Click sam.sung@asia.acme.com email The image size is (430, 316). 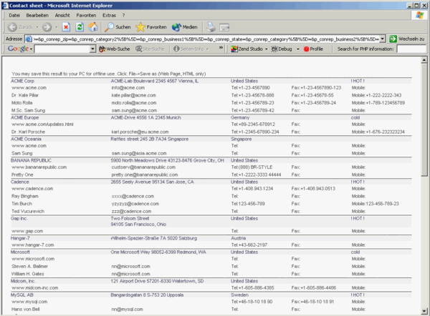coord(139,153)
